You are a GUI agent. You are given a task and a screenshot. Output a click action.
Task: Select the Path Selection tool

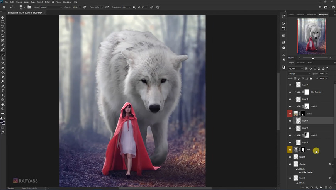[x=3, y=95]
